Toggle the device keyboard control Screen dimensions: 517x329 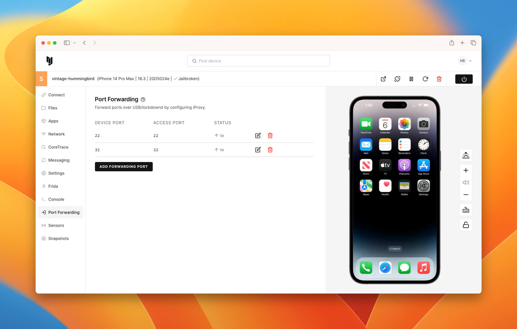[466, 210]
